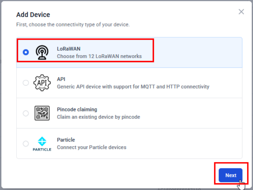Click the Pincode claiming title text
The width and height of the screenshot is (253, 190).
[x=77, y=109]
